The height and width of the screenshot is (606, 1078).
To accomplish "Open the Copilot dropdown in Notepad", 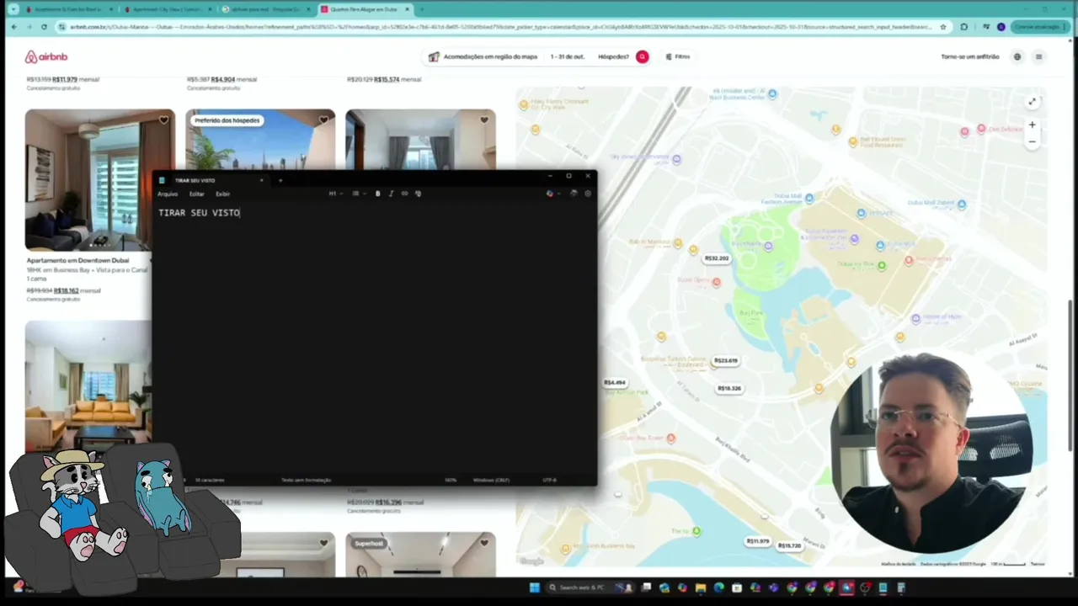I will point(552,194).
